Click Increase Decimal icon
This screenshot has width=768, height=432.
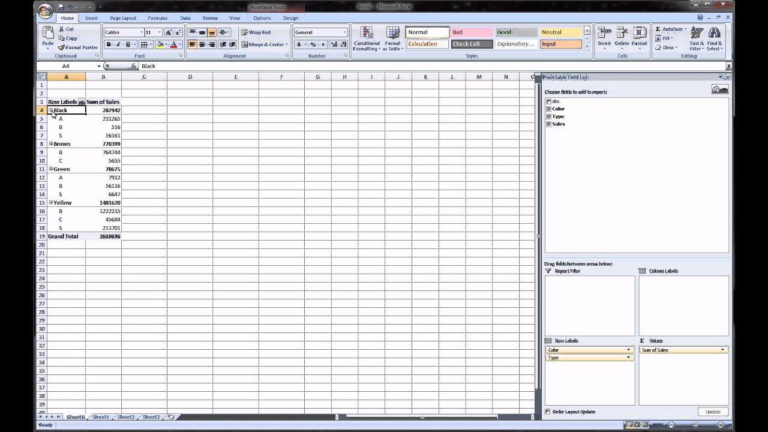click(x=334, y=44)
